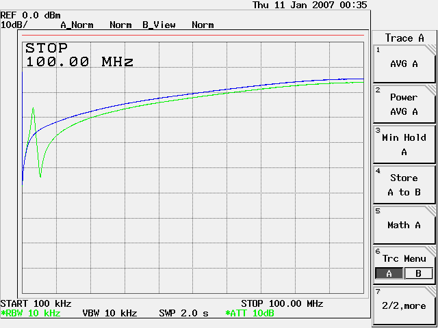This screenshot has height=328, width=438.
Task: Click Store A to B softkey
Action: (x=404, y=185)
